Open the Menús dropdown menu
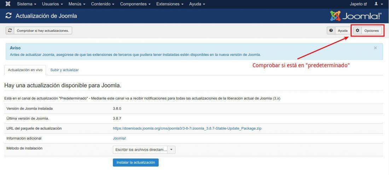389x175 pixels. click(x=77, y=4)
